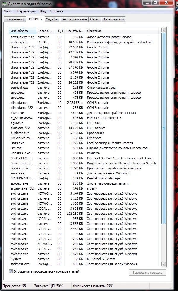Open the Файл menu
This screenshot has height=291, width=178.
pos(8,11)
